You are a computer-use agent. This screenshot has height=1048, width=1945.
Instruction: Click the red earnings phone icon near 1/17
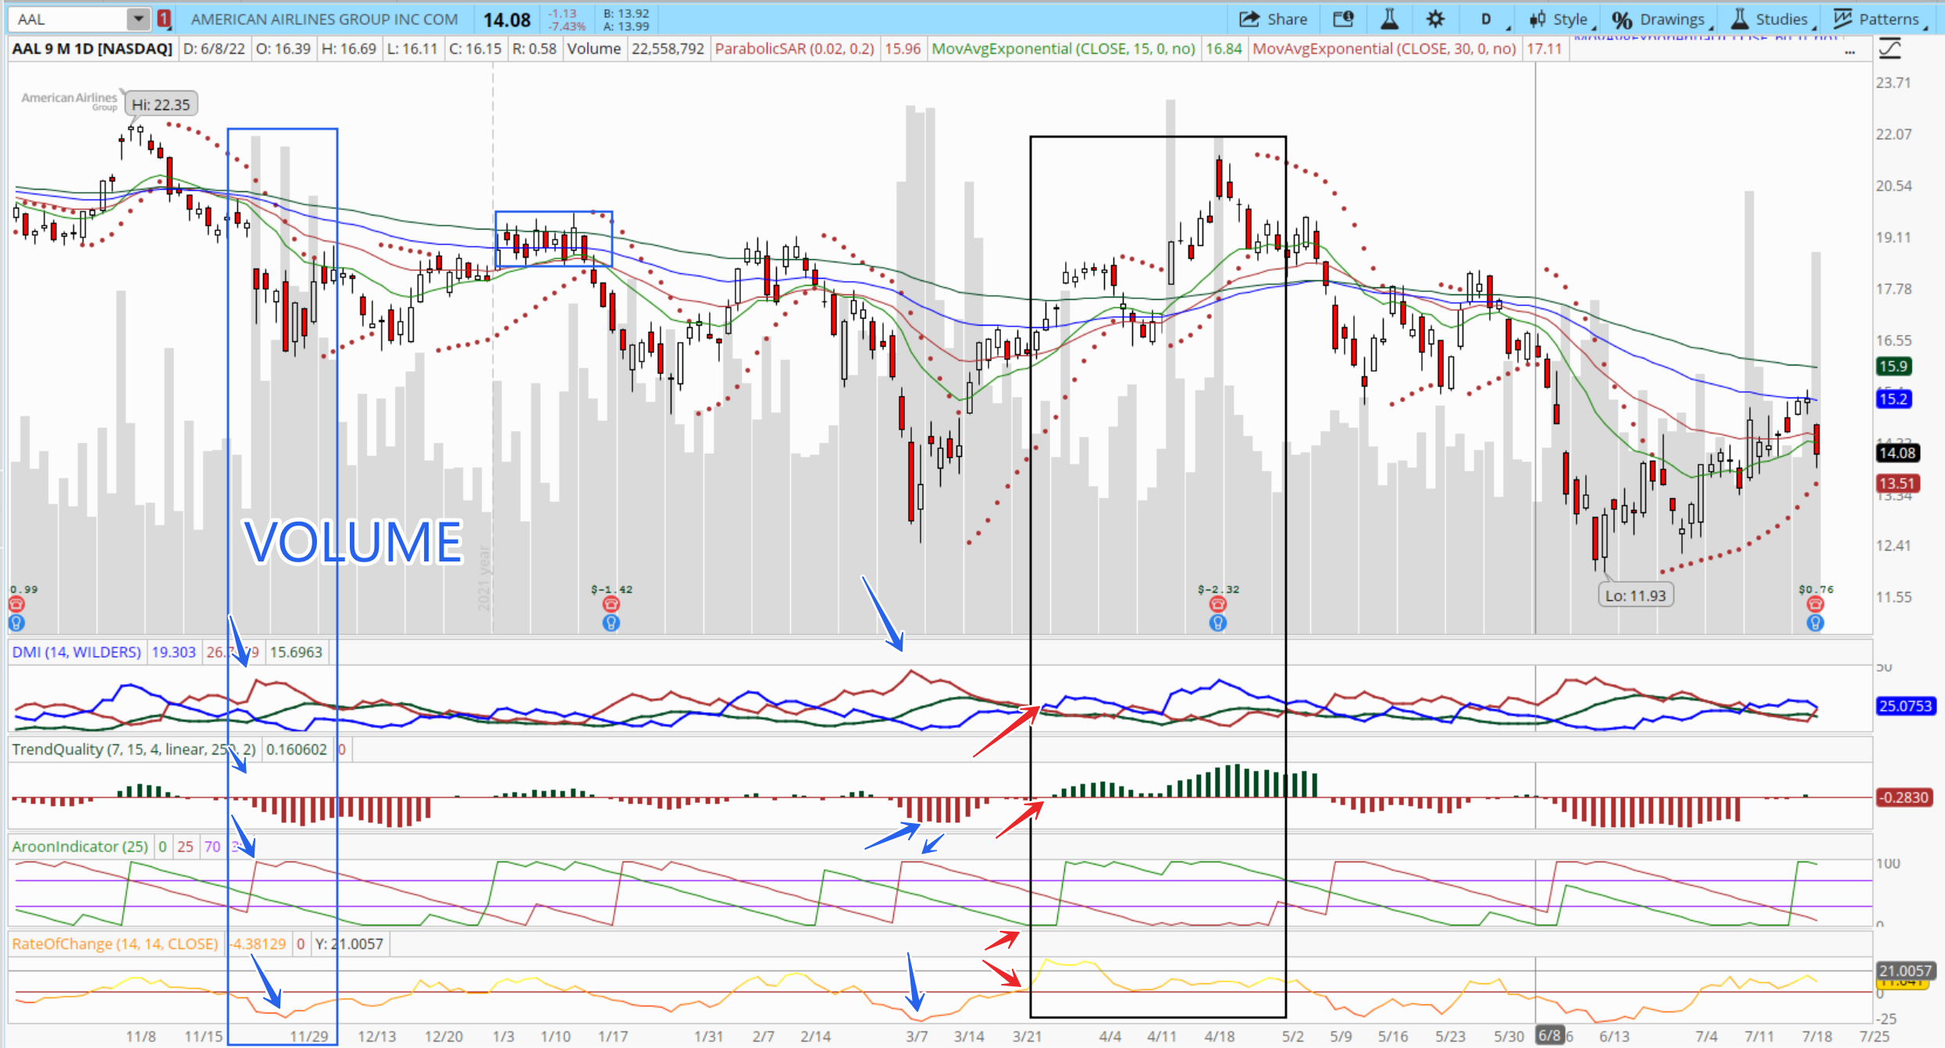click(611, 604)
